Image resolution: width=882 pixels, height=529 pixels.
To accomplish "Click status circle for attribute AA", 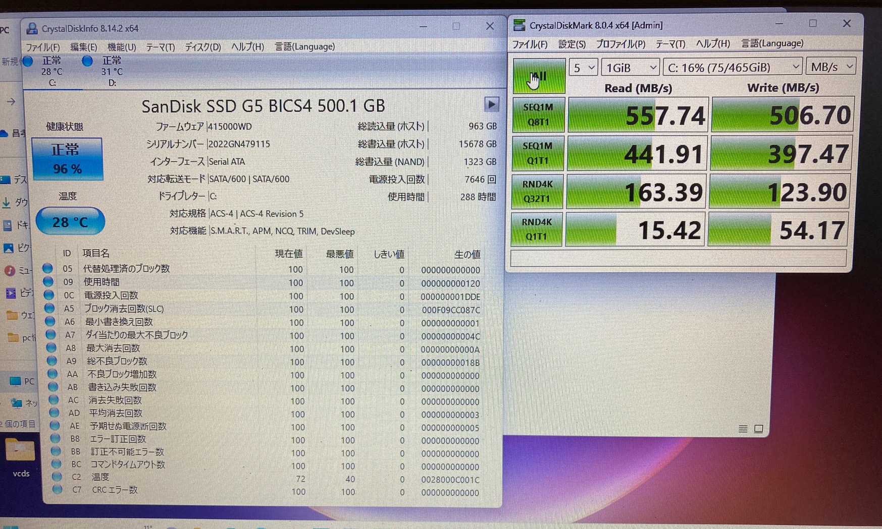I will [x=52, y=373].
